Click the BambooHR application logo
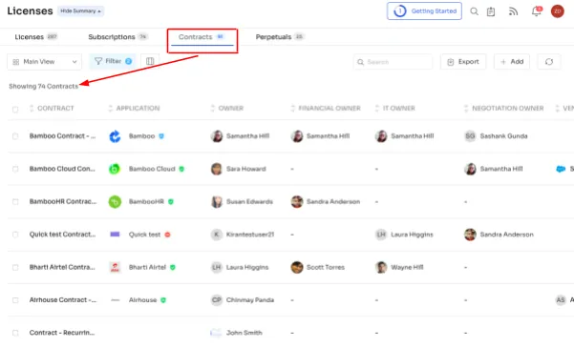The image size is (574, 348). coord(115,202)
